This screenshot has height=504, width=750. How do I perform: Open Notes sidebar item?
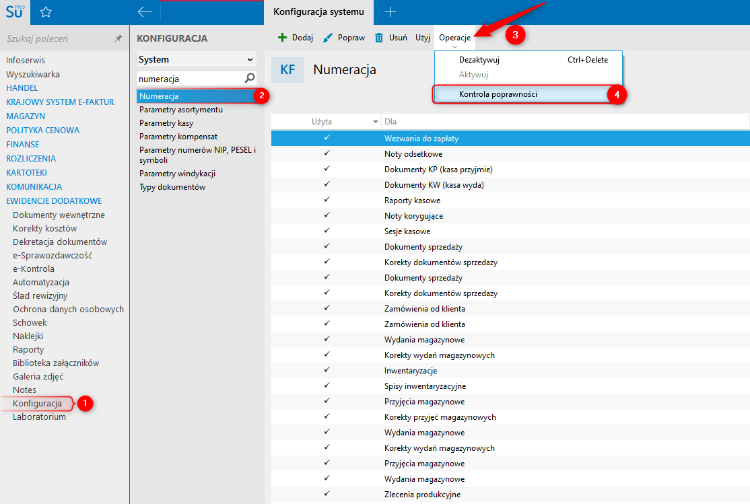(x=24, y=390)
